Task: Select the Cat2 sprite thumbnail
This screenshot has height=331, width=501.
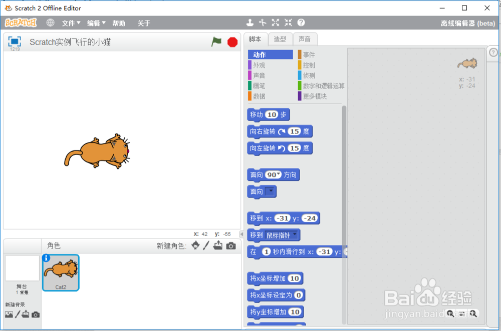Action: (x=61, y=272)
